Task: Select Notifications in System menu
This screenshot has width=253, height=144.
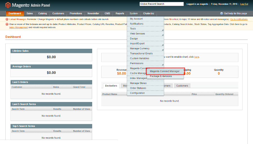Action: coord(145,24)
